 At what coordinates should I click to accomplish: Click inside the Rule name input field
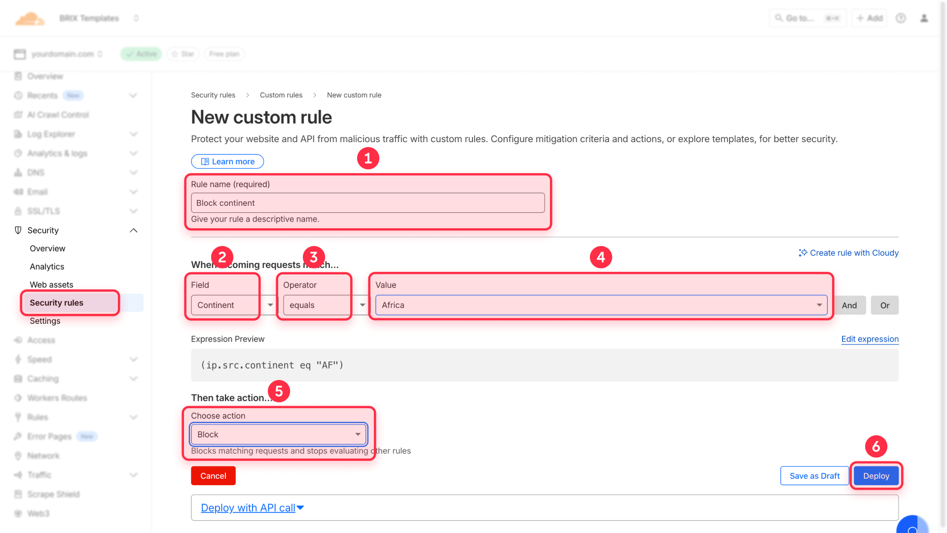pyautogui.click(x=367, y=203)
